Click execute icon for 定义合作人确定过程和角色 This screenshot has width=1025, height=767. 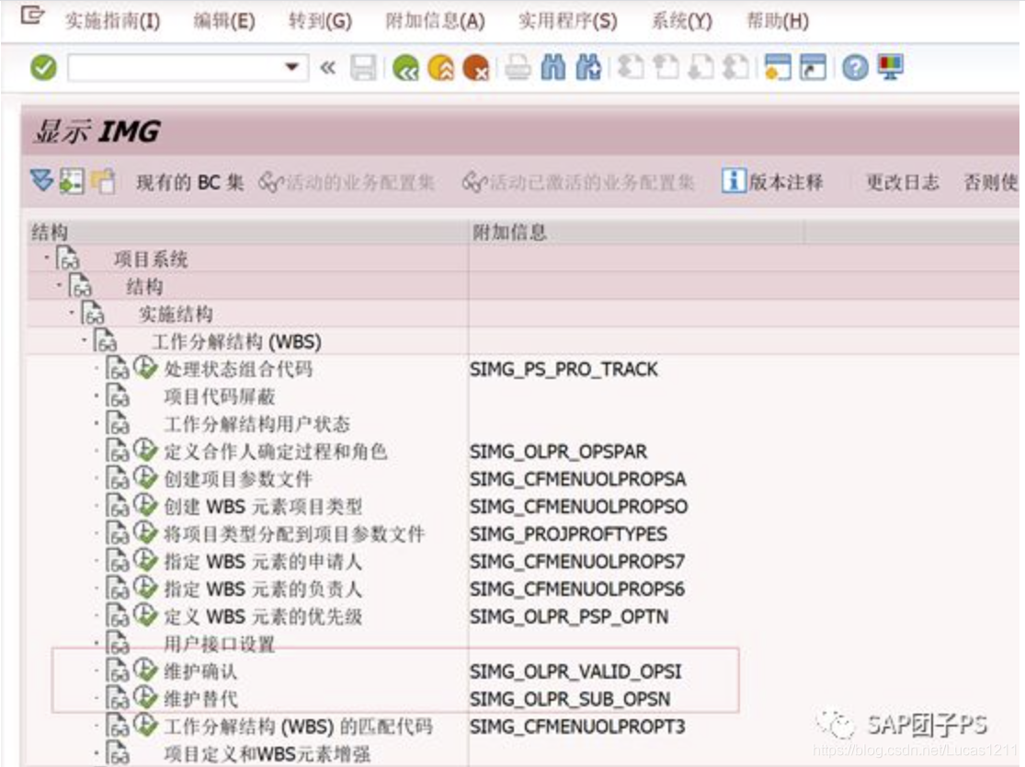(146, 450)
